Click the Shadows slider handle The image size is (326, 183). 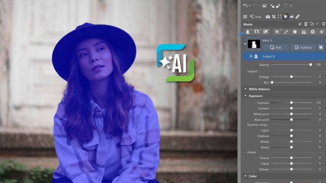(291, 136)
